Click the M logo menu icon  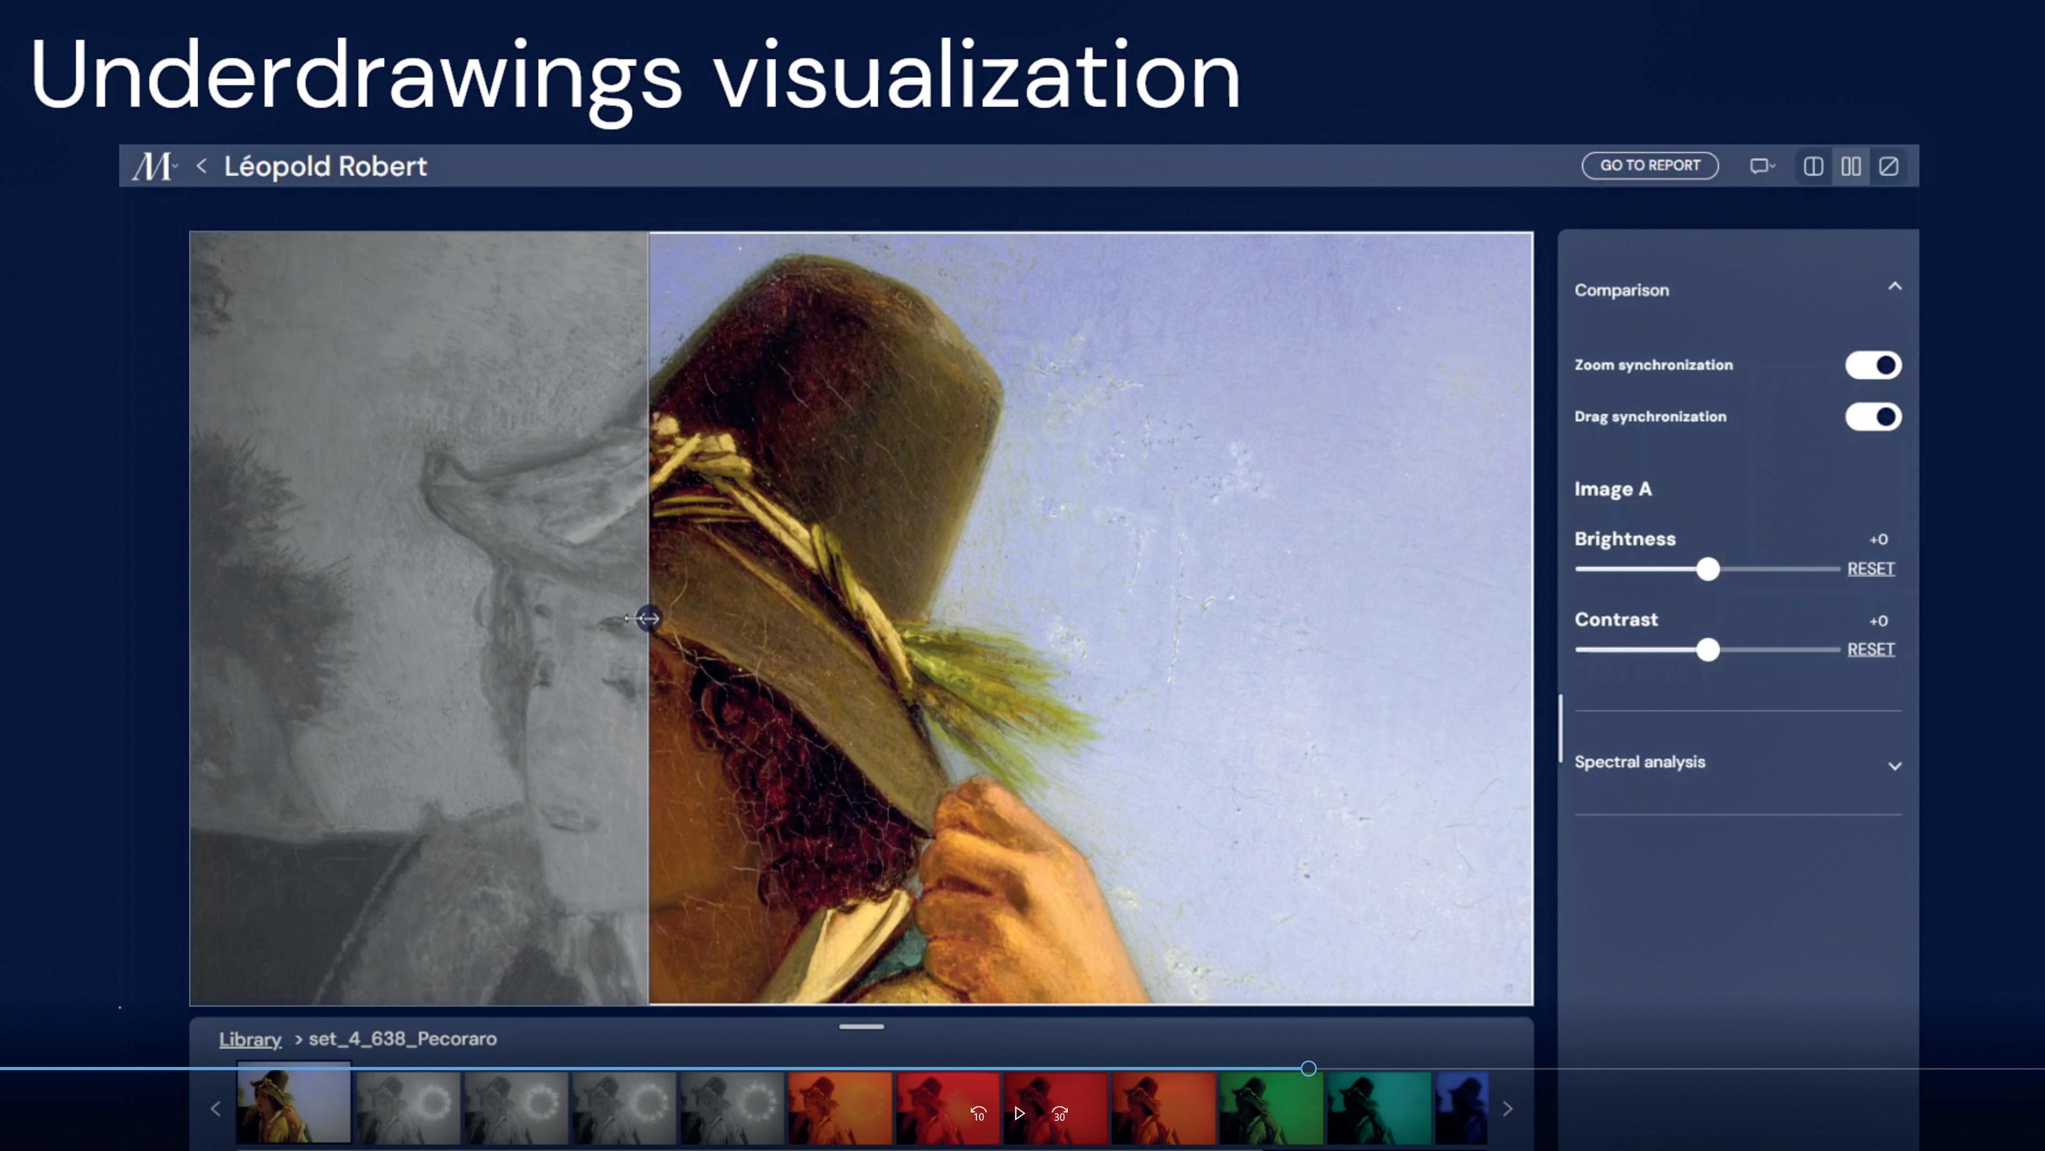pyautogui.click(x=153, y=167)
